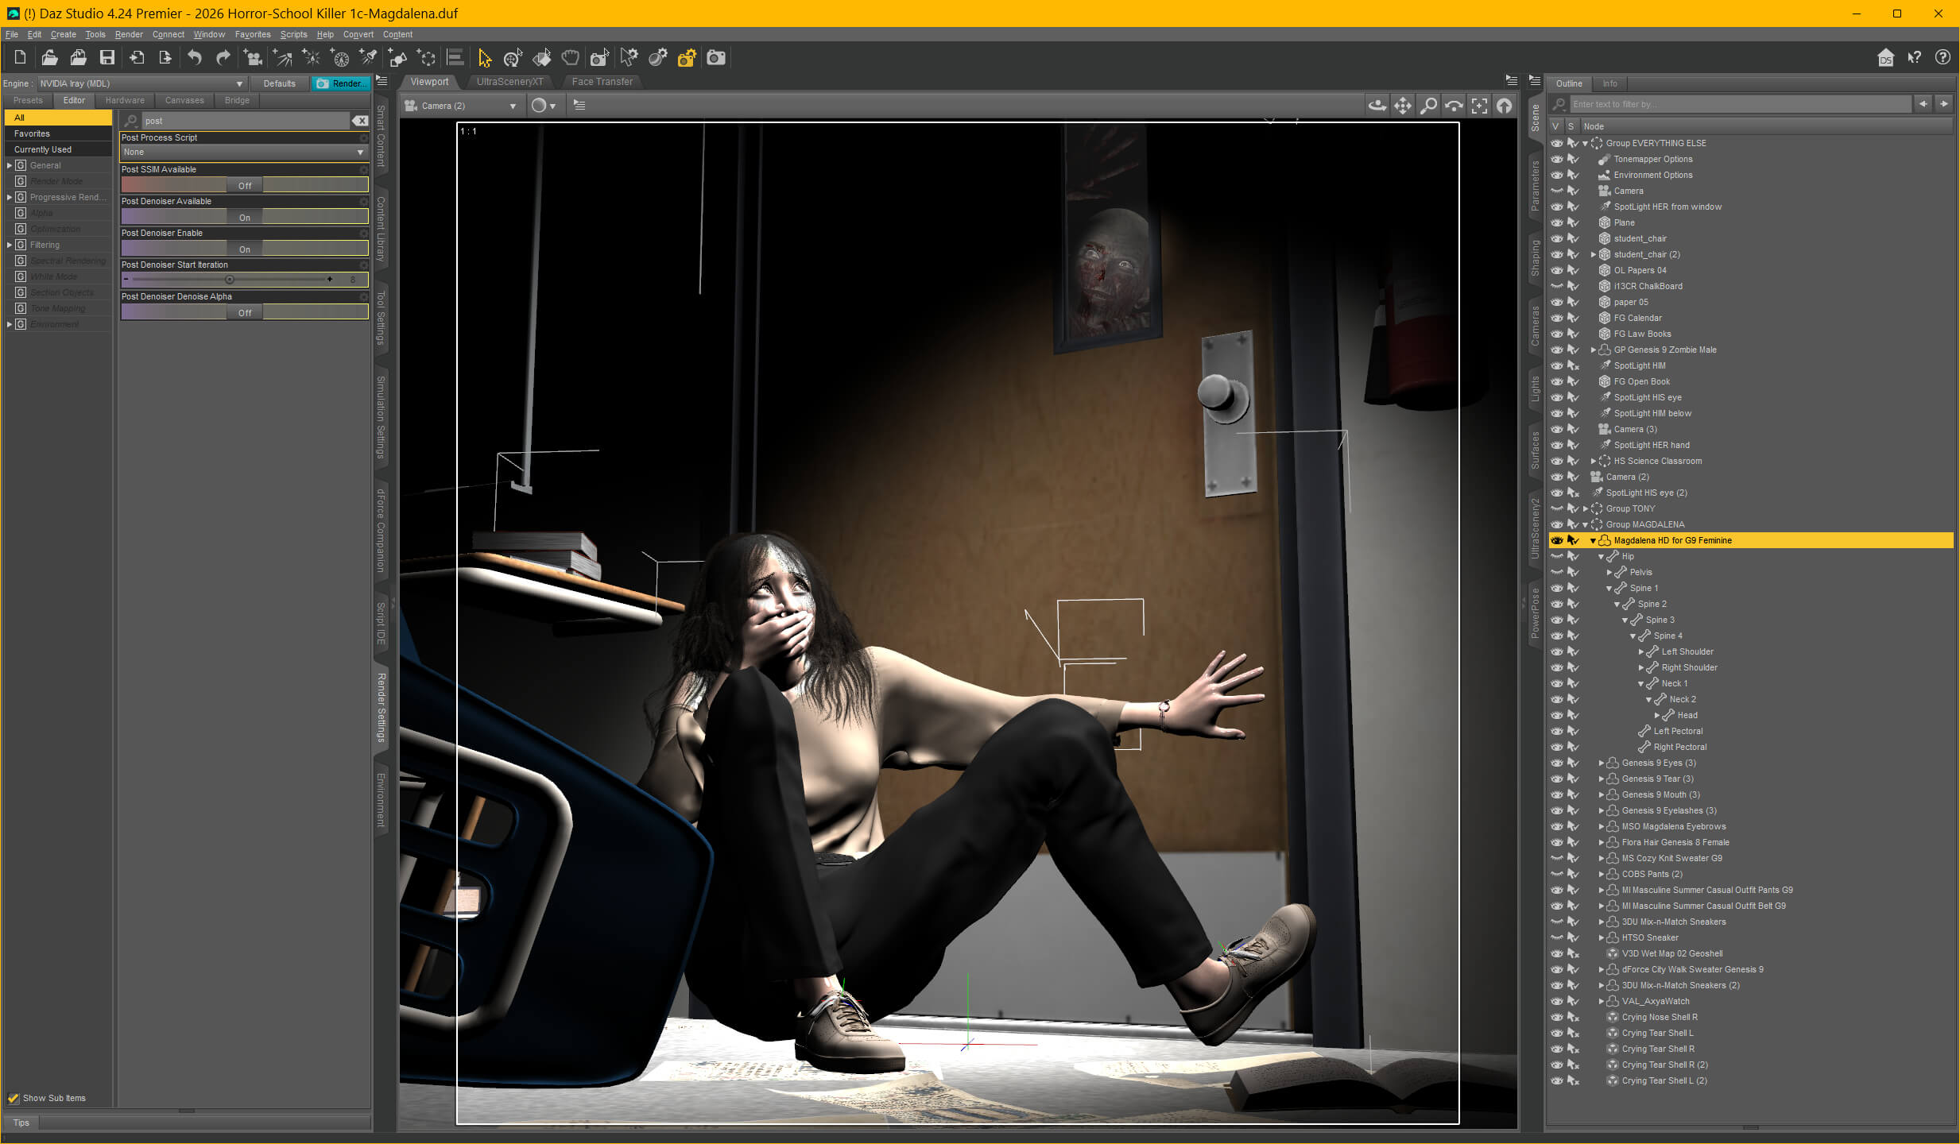Create a new null object
This screenshot has height=1144, width=1960.
point(427,57)
